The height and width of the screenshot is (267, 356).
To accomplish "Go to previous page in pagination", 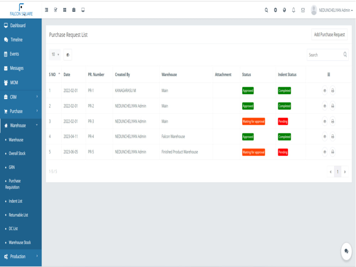I will click(x=331, y=172).
